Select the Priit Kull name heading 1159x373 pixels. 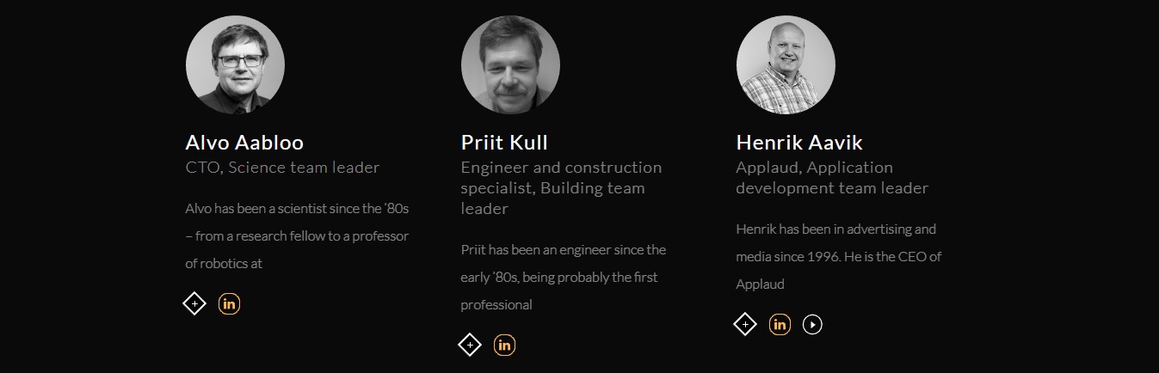coord(504,143)
